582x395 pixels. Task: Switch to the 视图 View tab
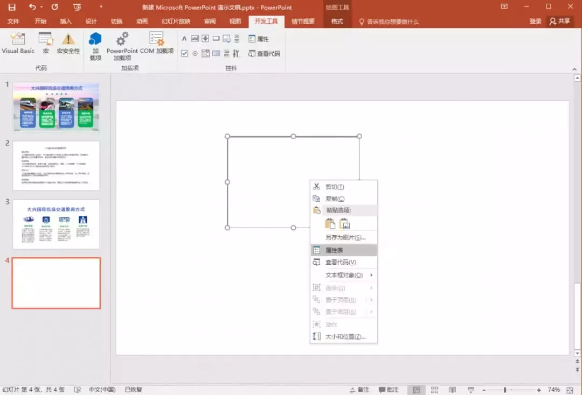click(235, 21)
